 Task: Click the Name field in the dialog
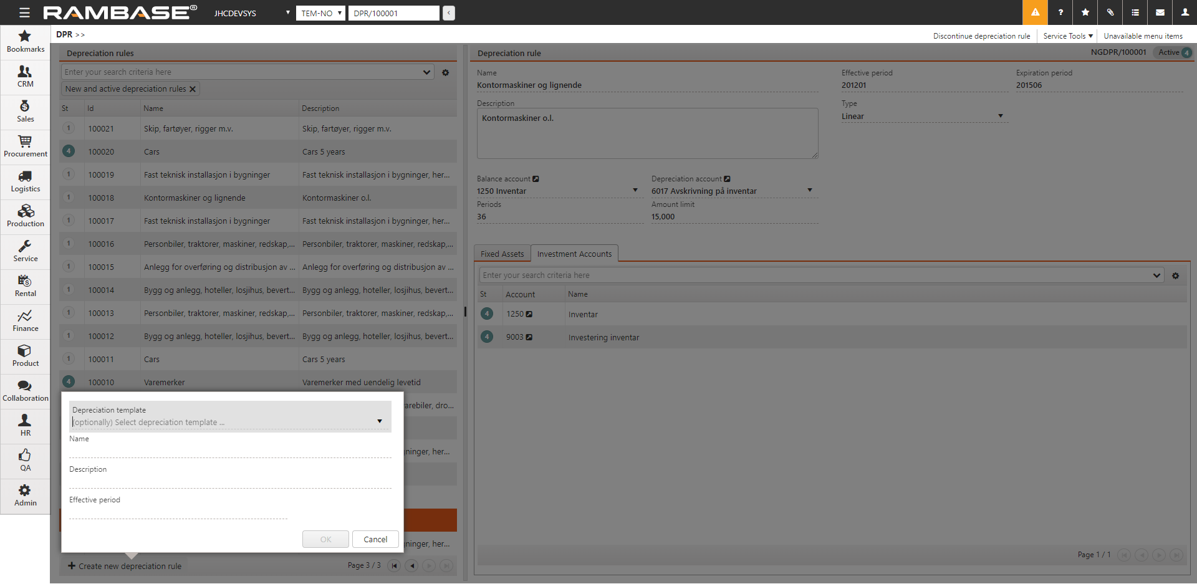click(229, 451)
